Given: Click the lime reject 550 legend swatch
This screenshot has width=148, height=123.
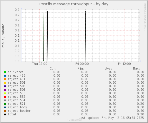Looking at the screenshot, I should click(x=5, y=93).
